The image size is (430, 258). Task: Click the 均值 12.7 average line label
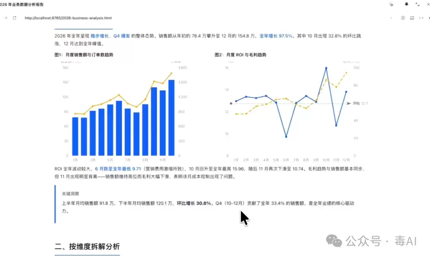click(360, 103)
